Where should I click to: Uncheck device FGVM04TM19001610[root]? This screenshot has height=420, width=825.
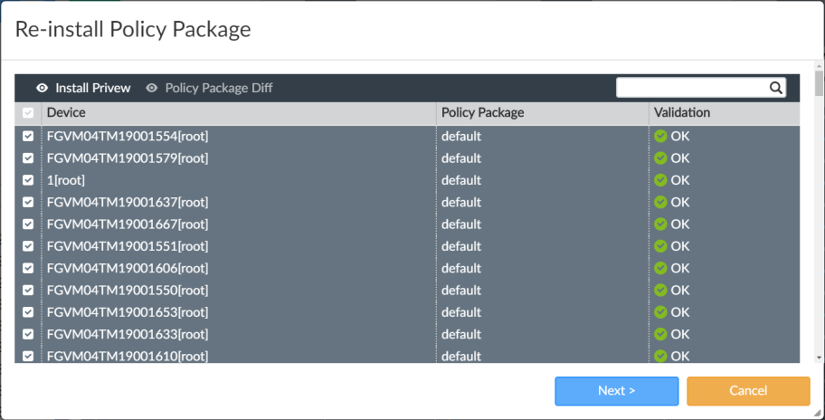[x=28, y=357]
